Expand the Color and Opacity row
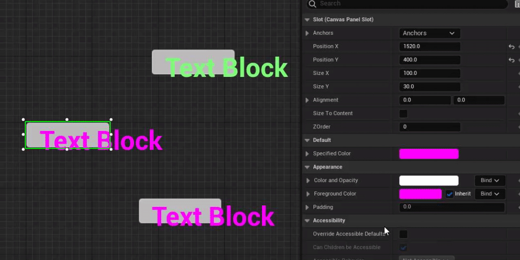This screenshot has width=520, height=260. (x=308, y=181)
